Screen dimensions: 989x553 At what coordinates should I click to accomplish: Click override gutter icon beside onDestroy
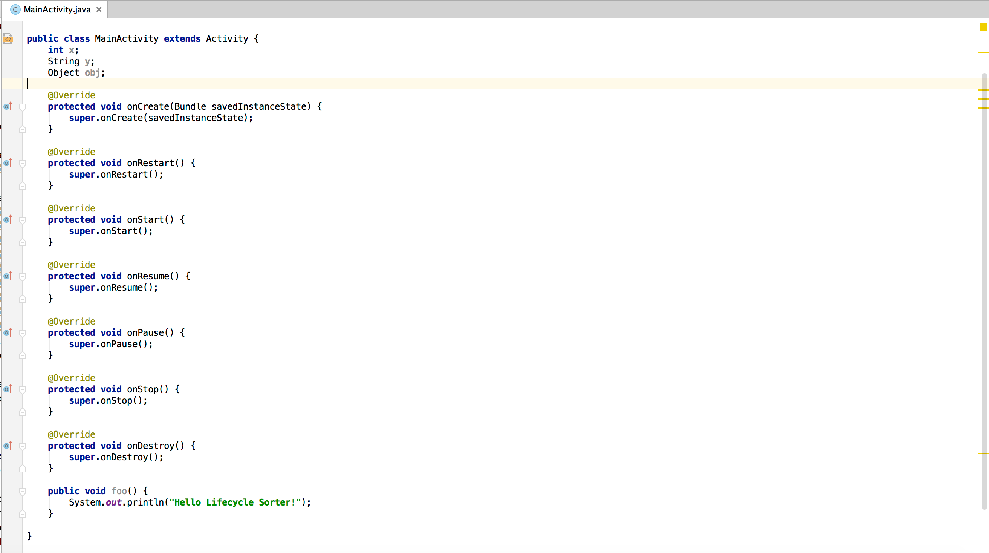coord(8,446)
